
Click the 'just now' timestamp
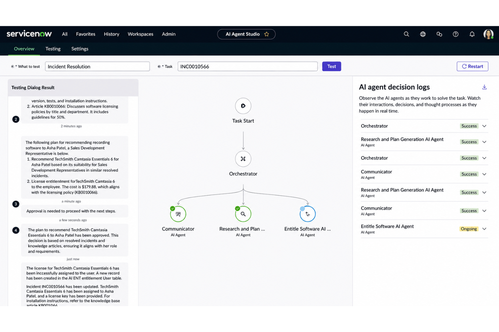point(73,259)
